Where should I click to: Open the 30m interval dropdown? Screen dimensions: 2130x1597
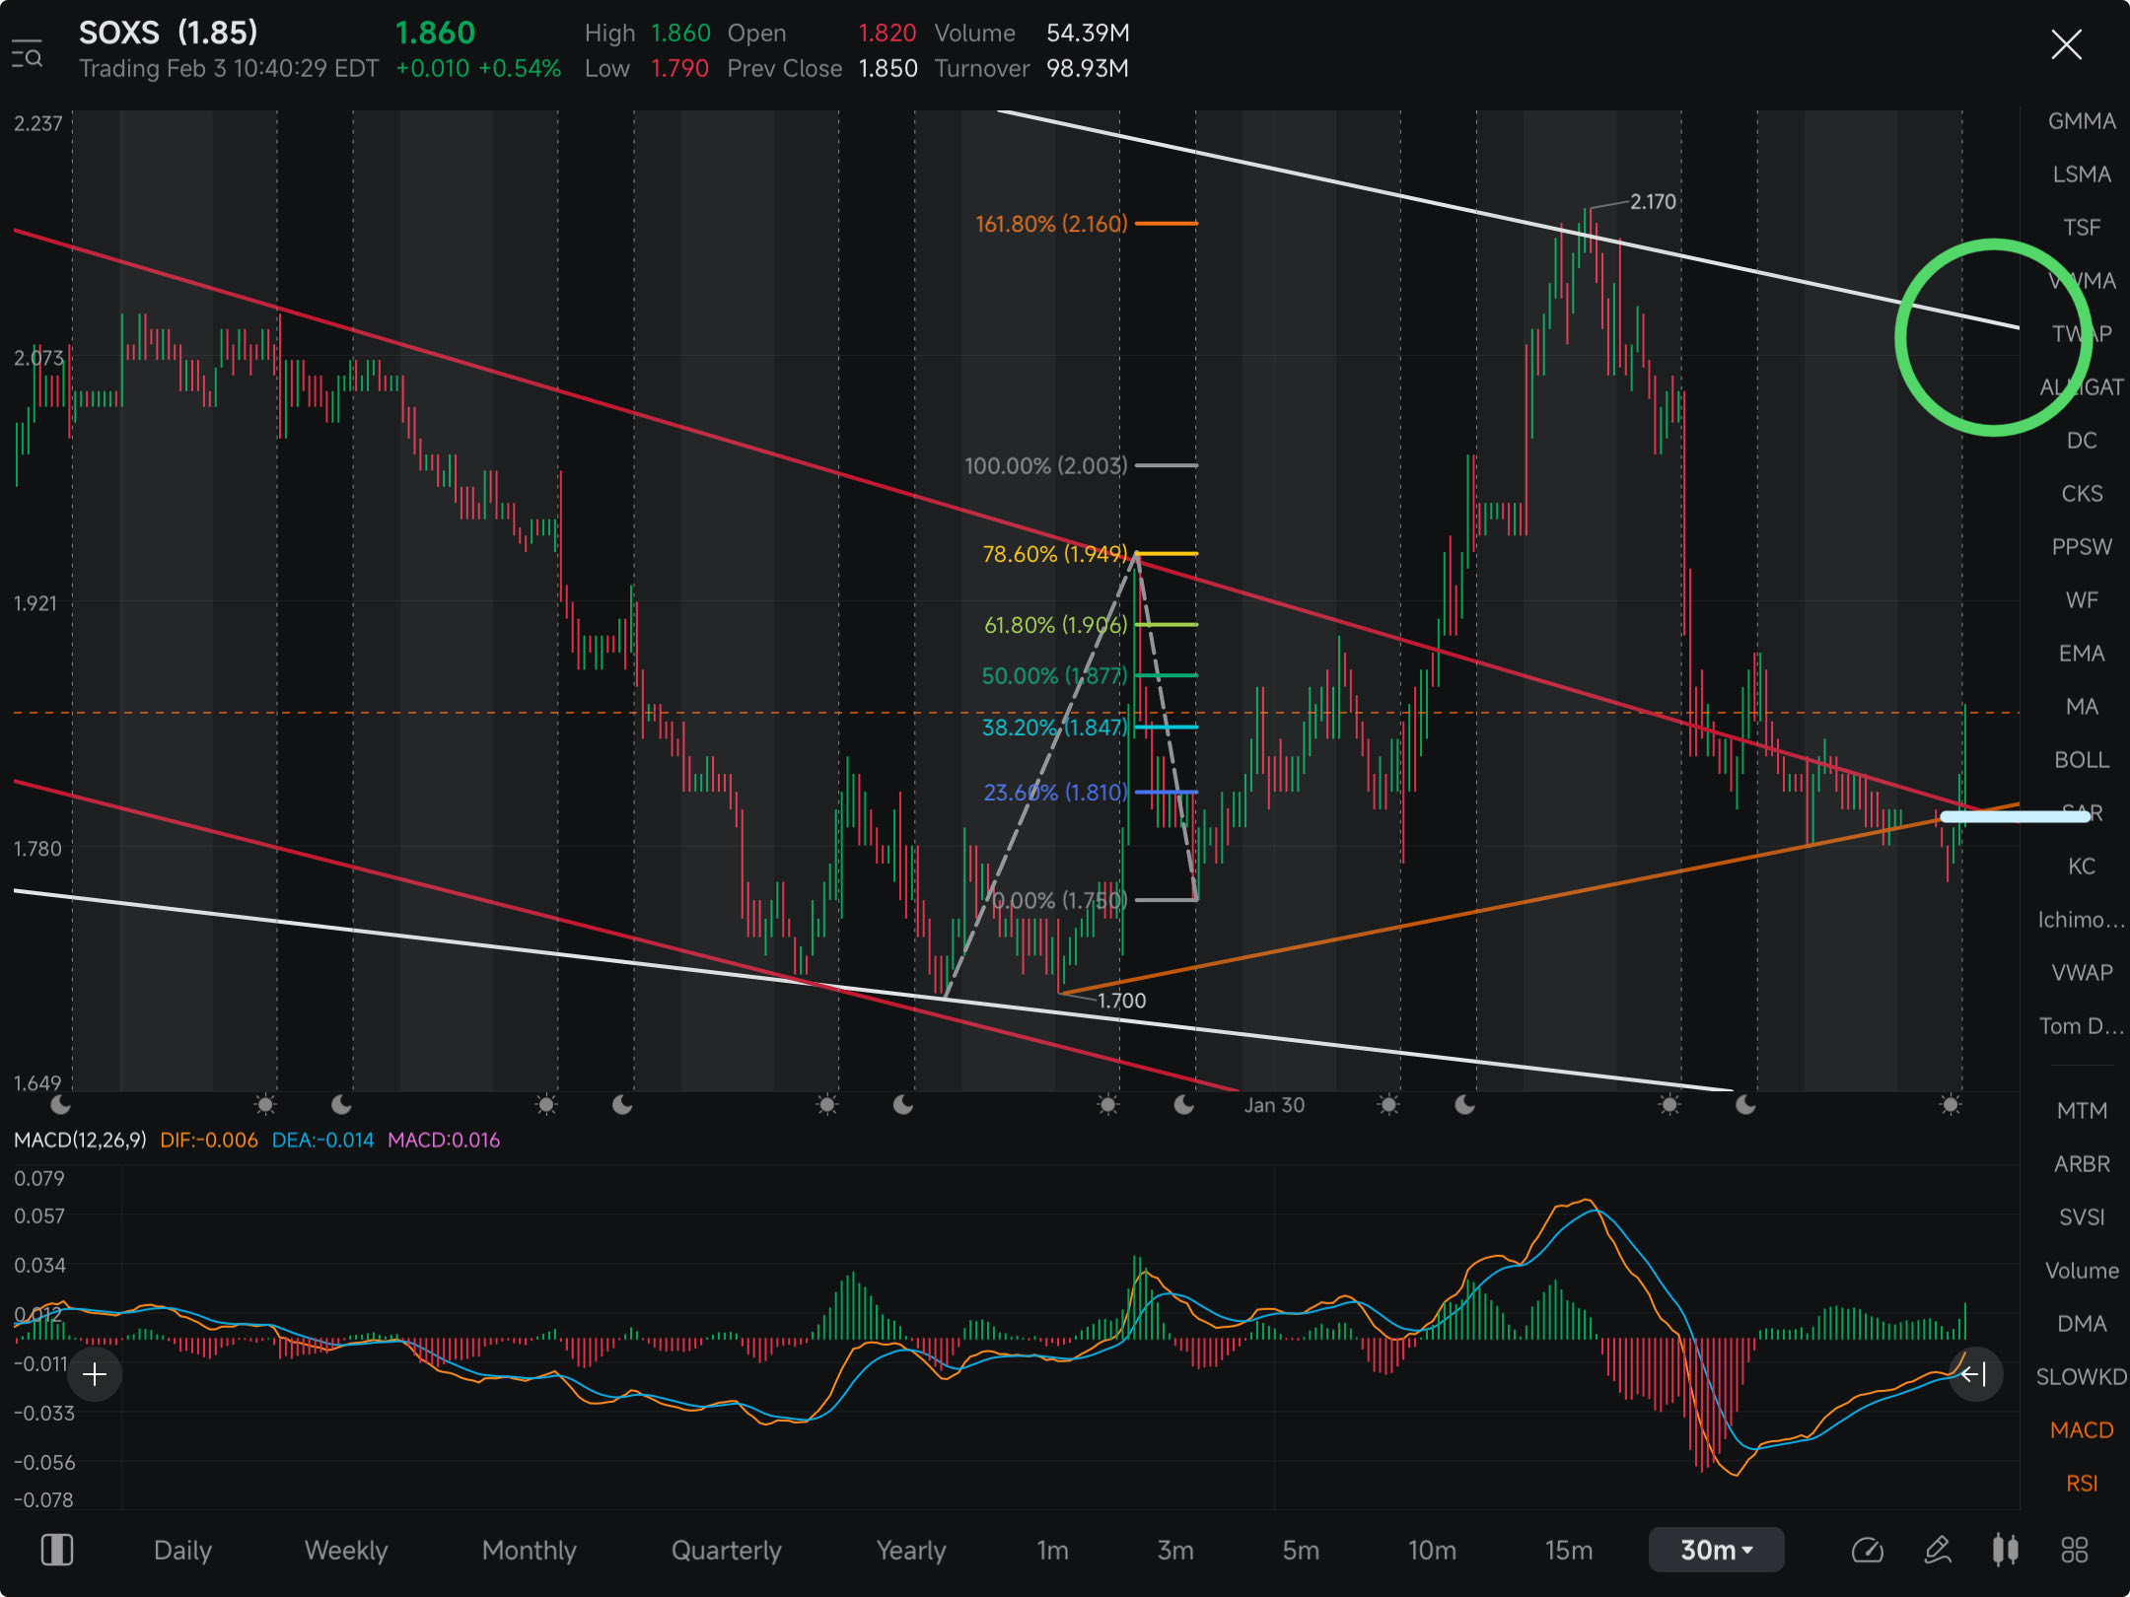tap(1716, 1550)
